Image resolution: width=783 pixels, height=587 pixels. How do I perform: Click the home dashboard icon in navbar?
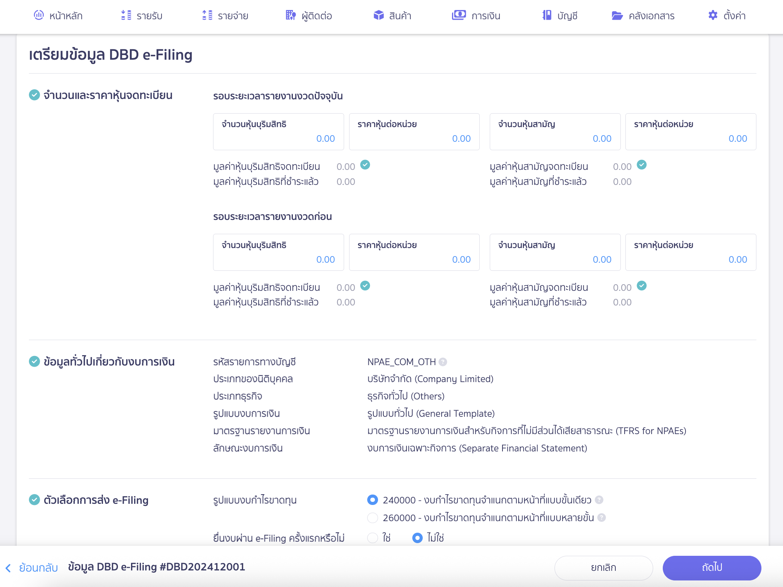(x=39, y=15)
